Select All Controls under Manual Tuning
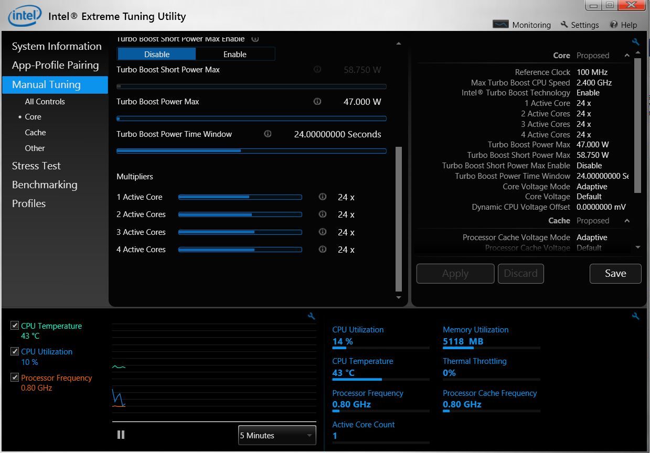650x453 pixels. click(45, 102)
